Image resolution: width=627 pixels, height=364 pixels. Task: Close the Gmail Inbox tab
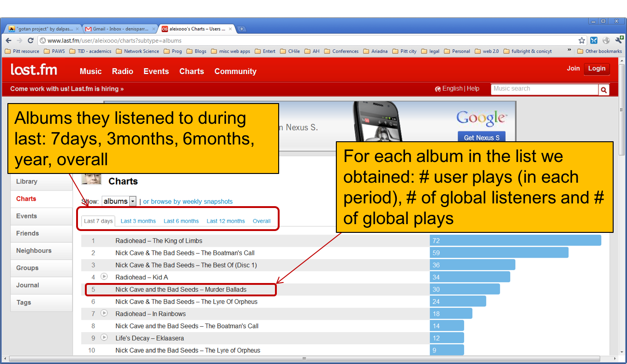[x=154, y=29]
